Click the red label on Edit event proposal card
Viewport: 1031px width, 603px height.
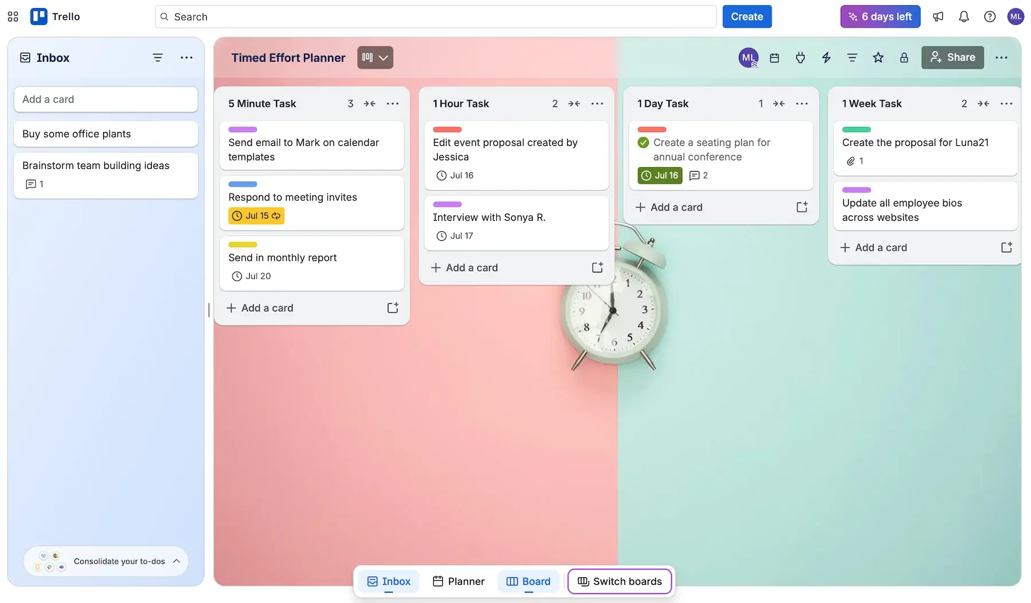click(447, 129)
